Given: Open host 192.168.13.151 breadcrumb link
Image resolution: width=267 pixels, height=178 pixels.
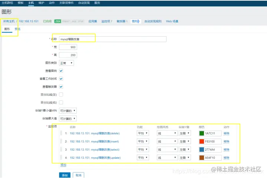Looking at the screenshot, I should [29, 21].
